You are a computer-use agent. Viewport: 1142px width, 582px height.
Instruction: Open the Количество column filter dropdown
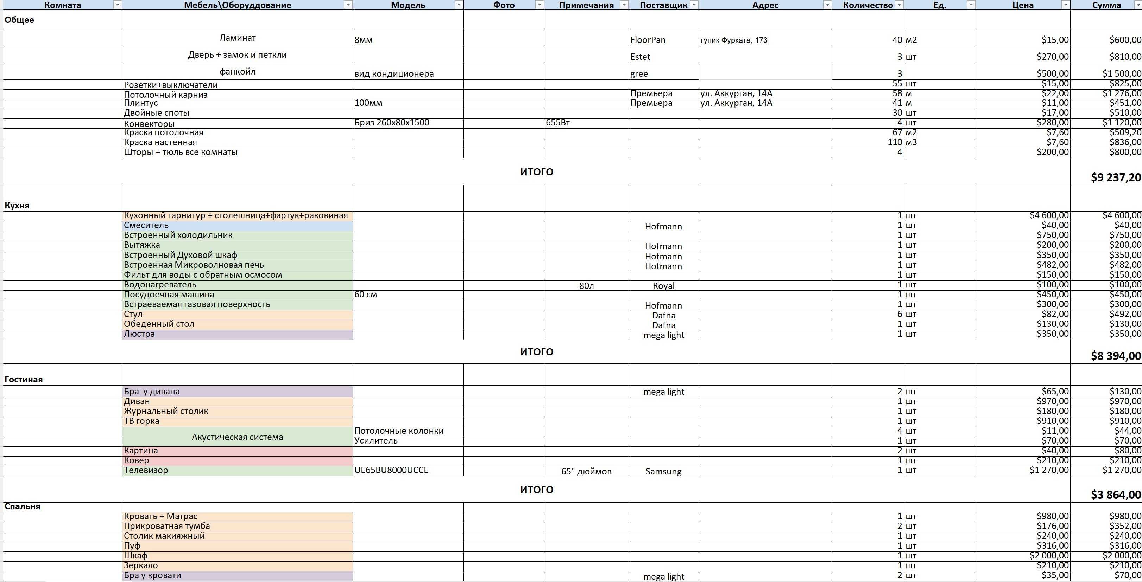[x=898, y=5]
